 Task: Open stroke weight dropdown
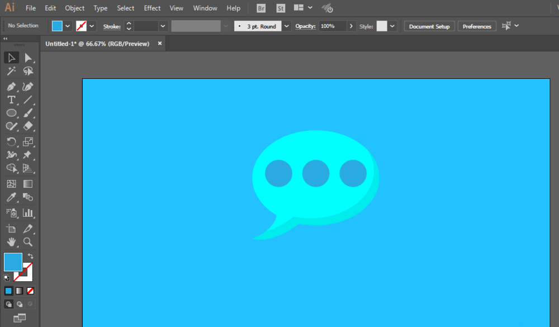click(x=163, y=26)
